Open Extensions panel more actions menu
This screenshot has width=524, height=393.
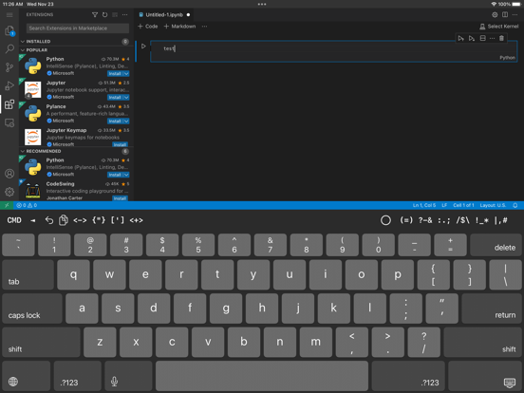(125, 14)
